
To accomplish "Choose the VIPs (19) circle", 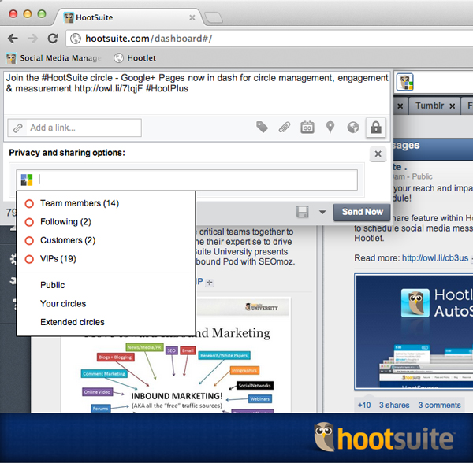I will coord(58,258).
